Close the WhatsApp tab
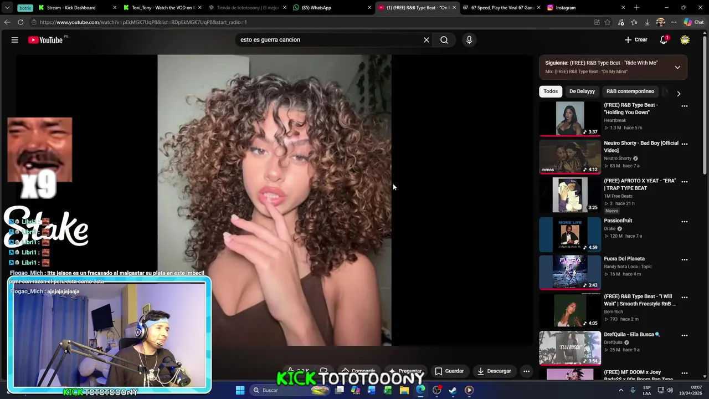Image resolution: width=709 pixels, height=399 pixels. (x=369, y=8)
